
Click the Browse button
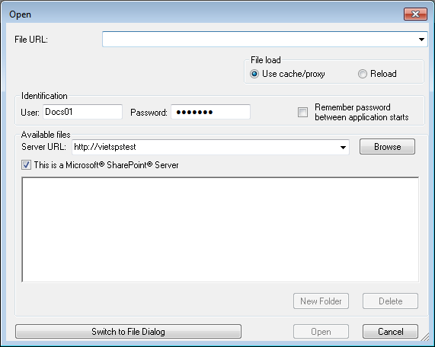pyautogui.click(x=387, y=147)
